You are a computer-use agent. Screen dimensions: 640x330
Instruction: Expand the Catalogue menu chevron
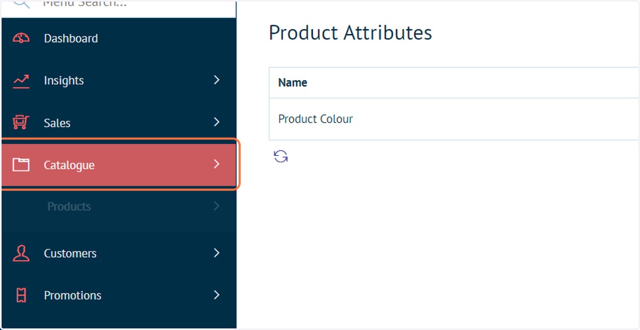[217, 164]
